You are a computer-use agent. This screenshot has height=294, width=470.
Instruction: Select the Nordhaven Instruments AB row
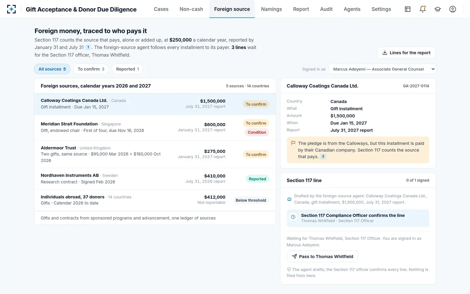(x=155, y=179)
